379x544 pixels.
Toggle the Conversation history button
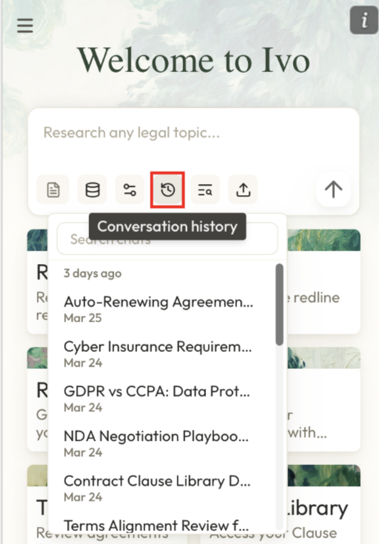point(168,190)
